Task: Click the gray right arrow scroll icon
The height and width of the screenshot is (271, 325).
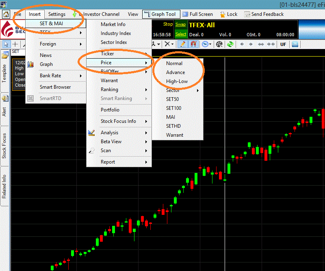Action: pyautogui.click(x=251, y=44)
